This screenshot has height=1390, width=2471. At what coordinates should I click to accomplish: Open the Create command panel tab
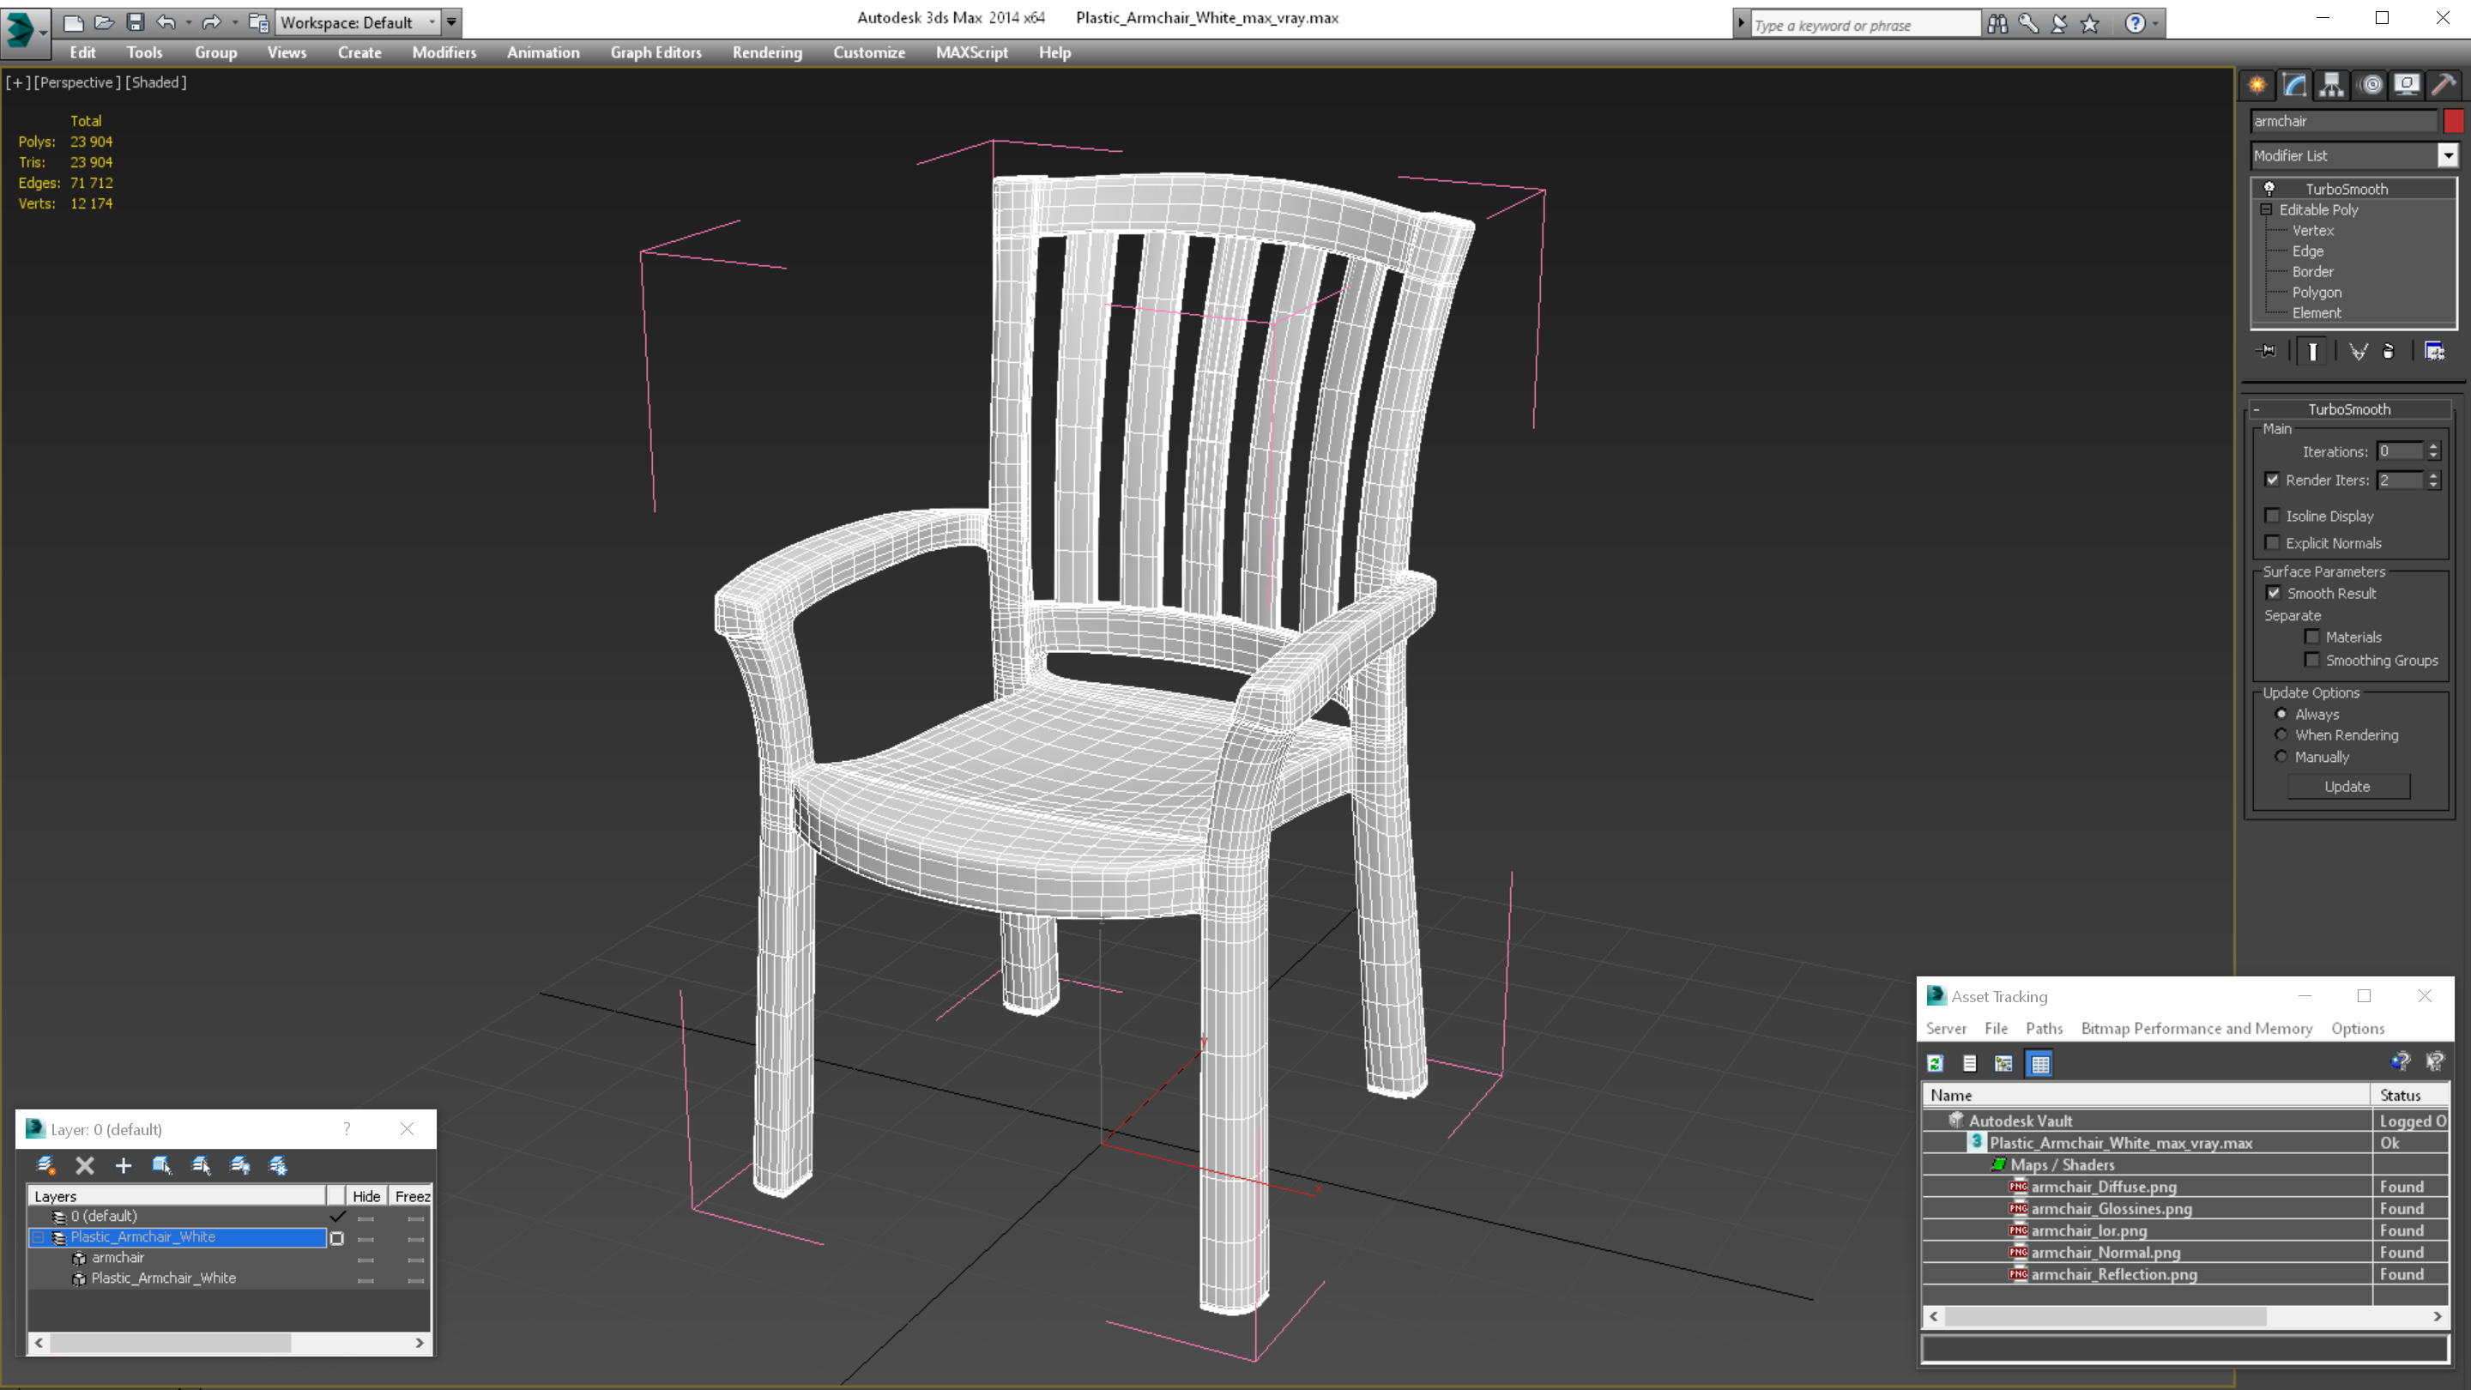point(2257,86)
